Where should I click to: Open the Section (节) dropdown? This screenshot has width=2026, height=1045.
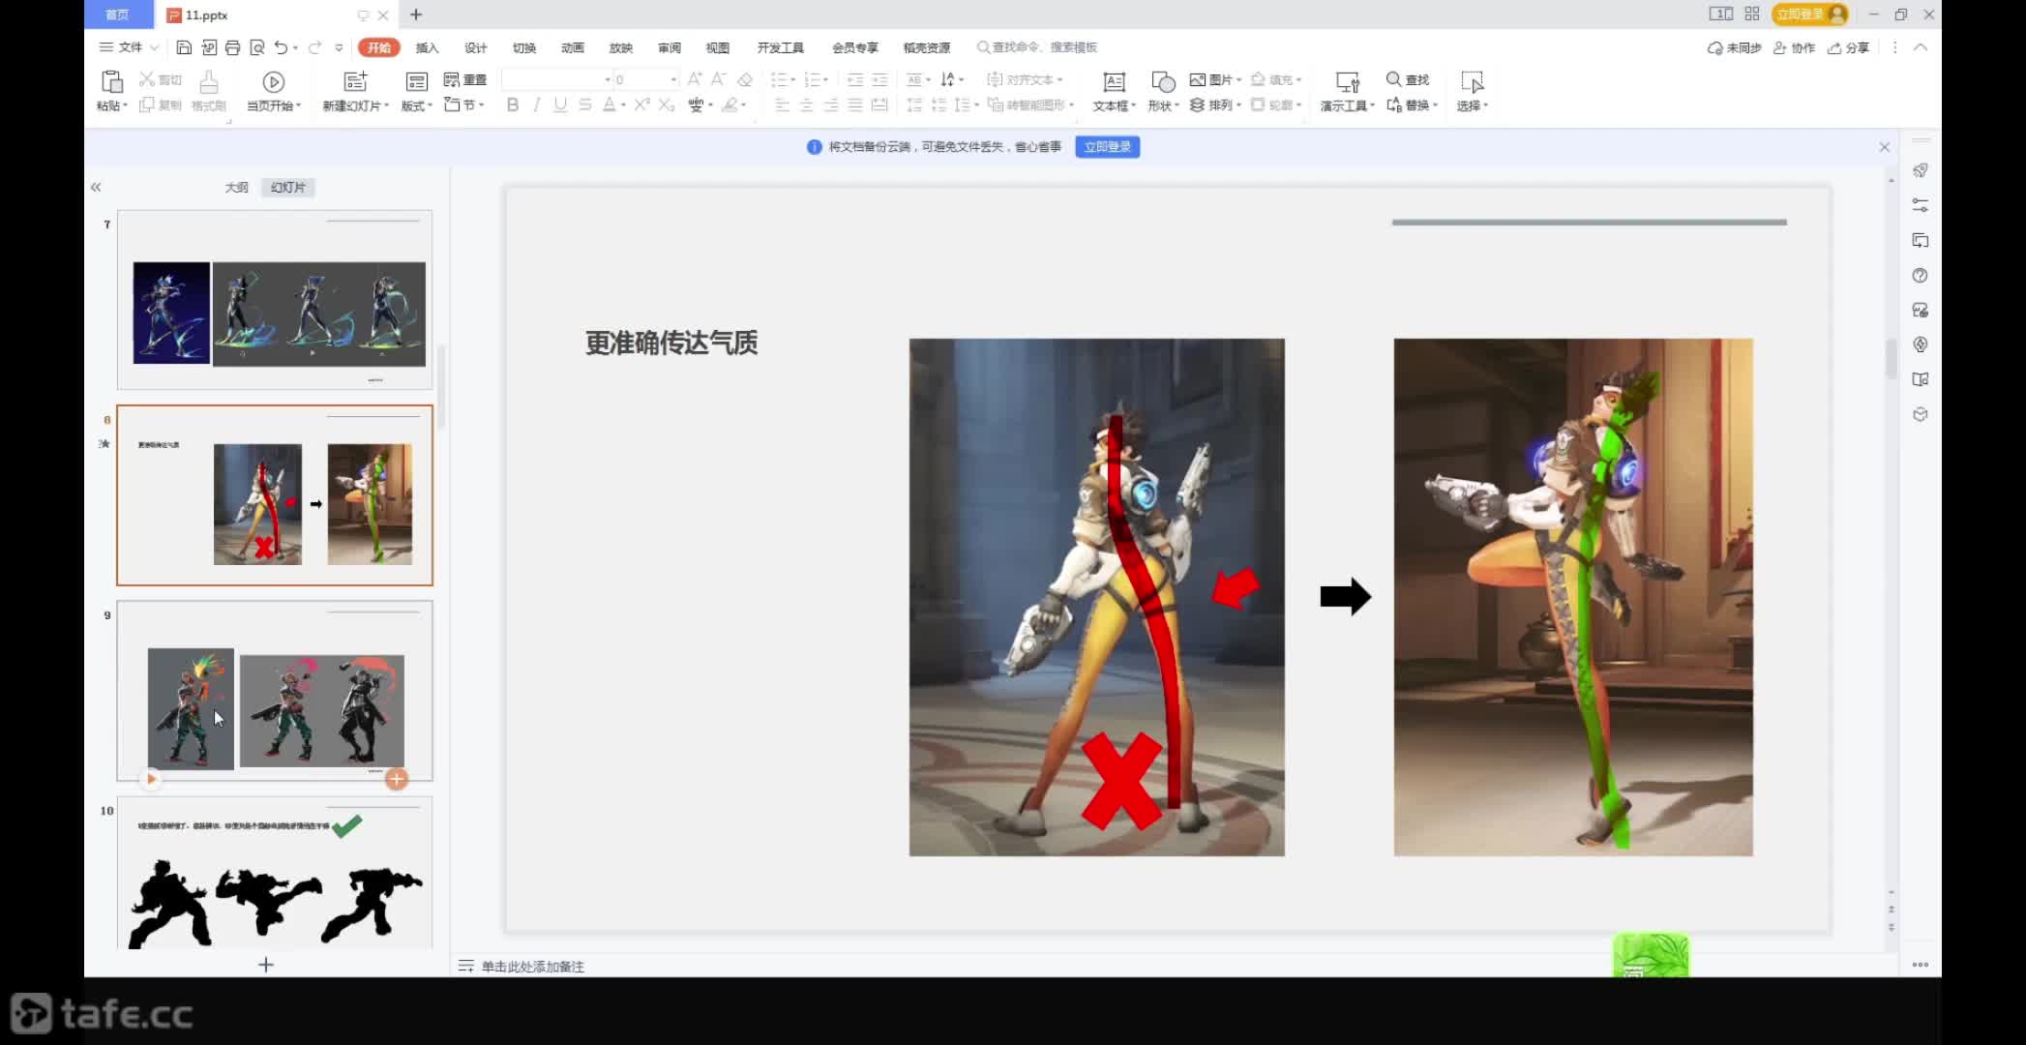(x=464, y=104)
